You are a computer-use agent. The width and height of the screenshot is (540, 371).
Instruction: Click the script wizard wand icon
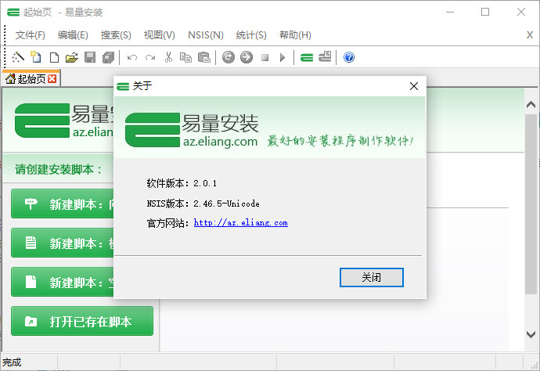click(x=18, y=57)
